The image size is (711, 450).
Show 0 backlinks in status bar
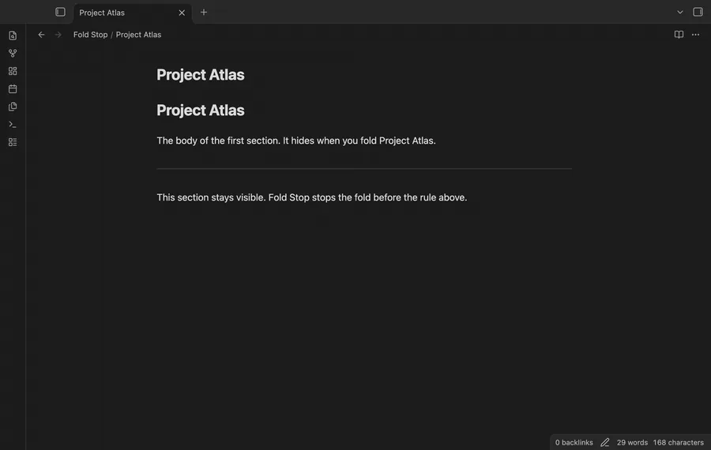coord(574,442)
